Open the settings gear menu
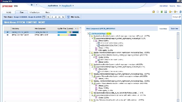The image size is (182, 102). tap(175, 12)
